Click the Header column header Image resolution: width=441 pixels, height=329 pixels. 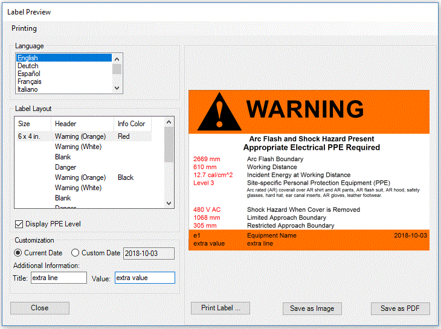tap(82, 124)
